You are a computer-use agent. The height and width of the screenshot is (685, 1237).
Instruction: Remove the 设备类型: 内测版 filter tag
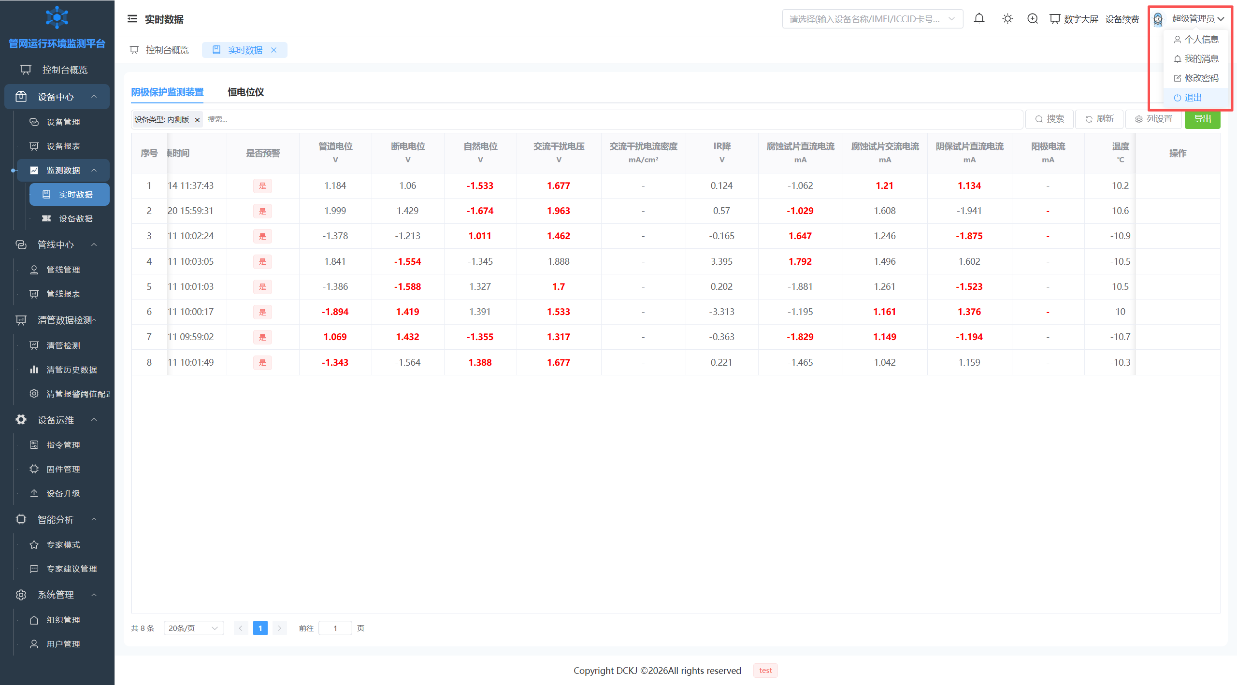click(x=197, y=120)
